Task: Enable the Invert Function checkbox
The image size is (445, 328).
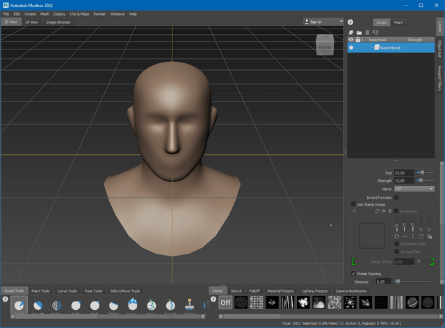Action: 396,197
